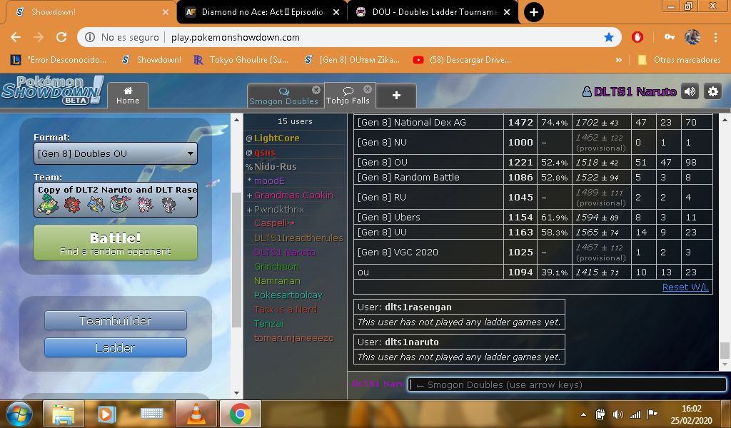Click the Pokémon Showdown BETA logo

(x=52, y=90)
